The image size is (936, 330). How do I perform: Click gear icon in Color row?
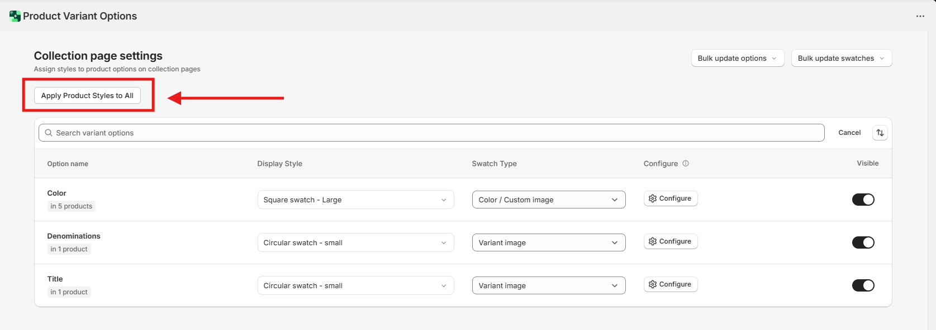[x=652, y=198]
